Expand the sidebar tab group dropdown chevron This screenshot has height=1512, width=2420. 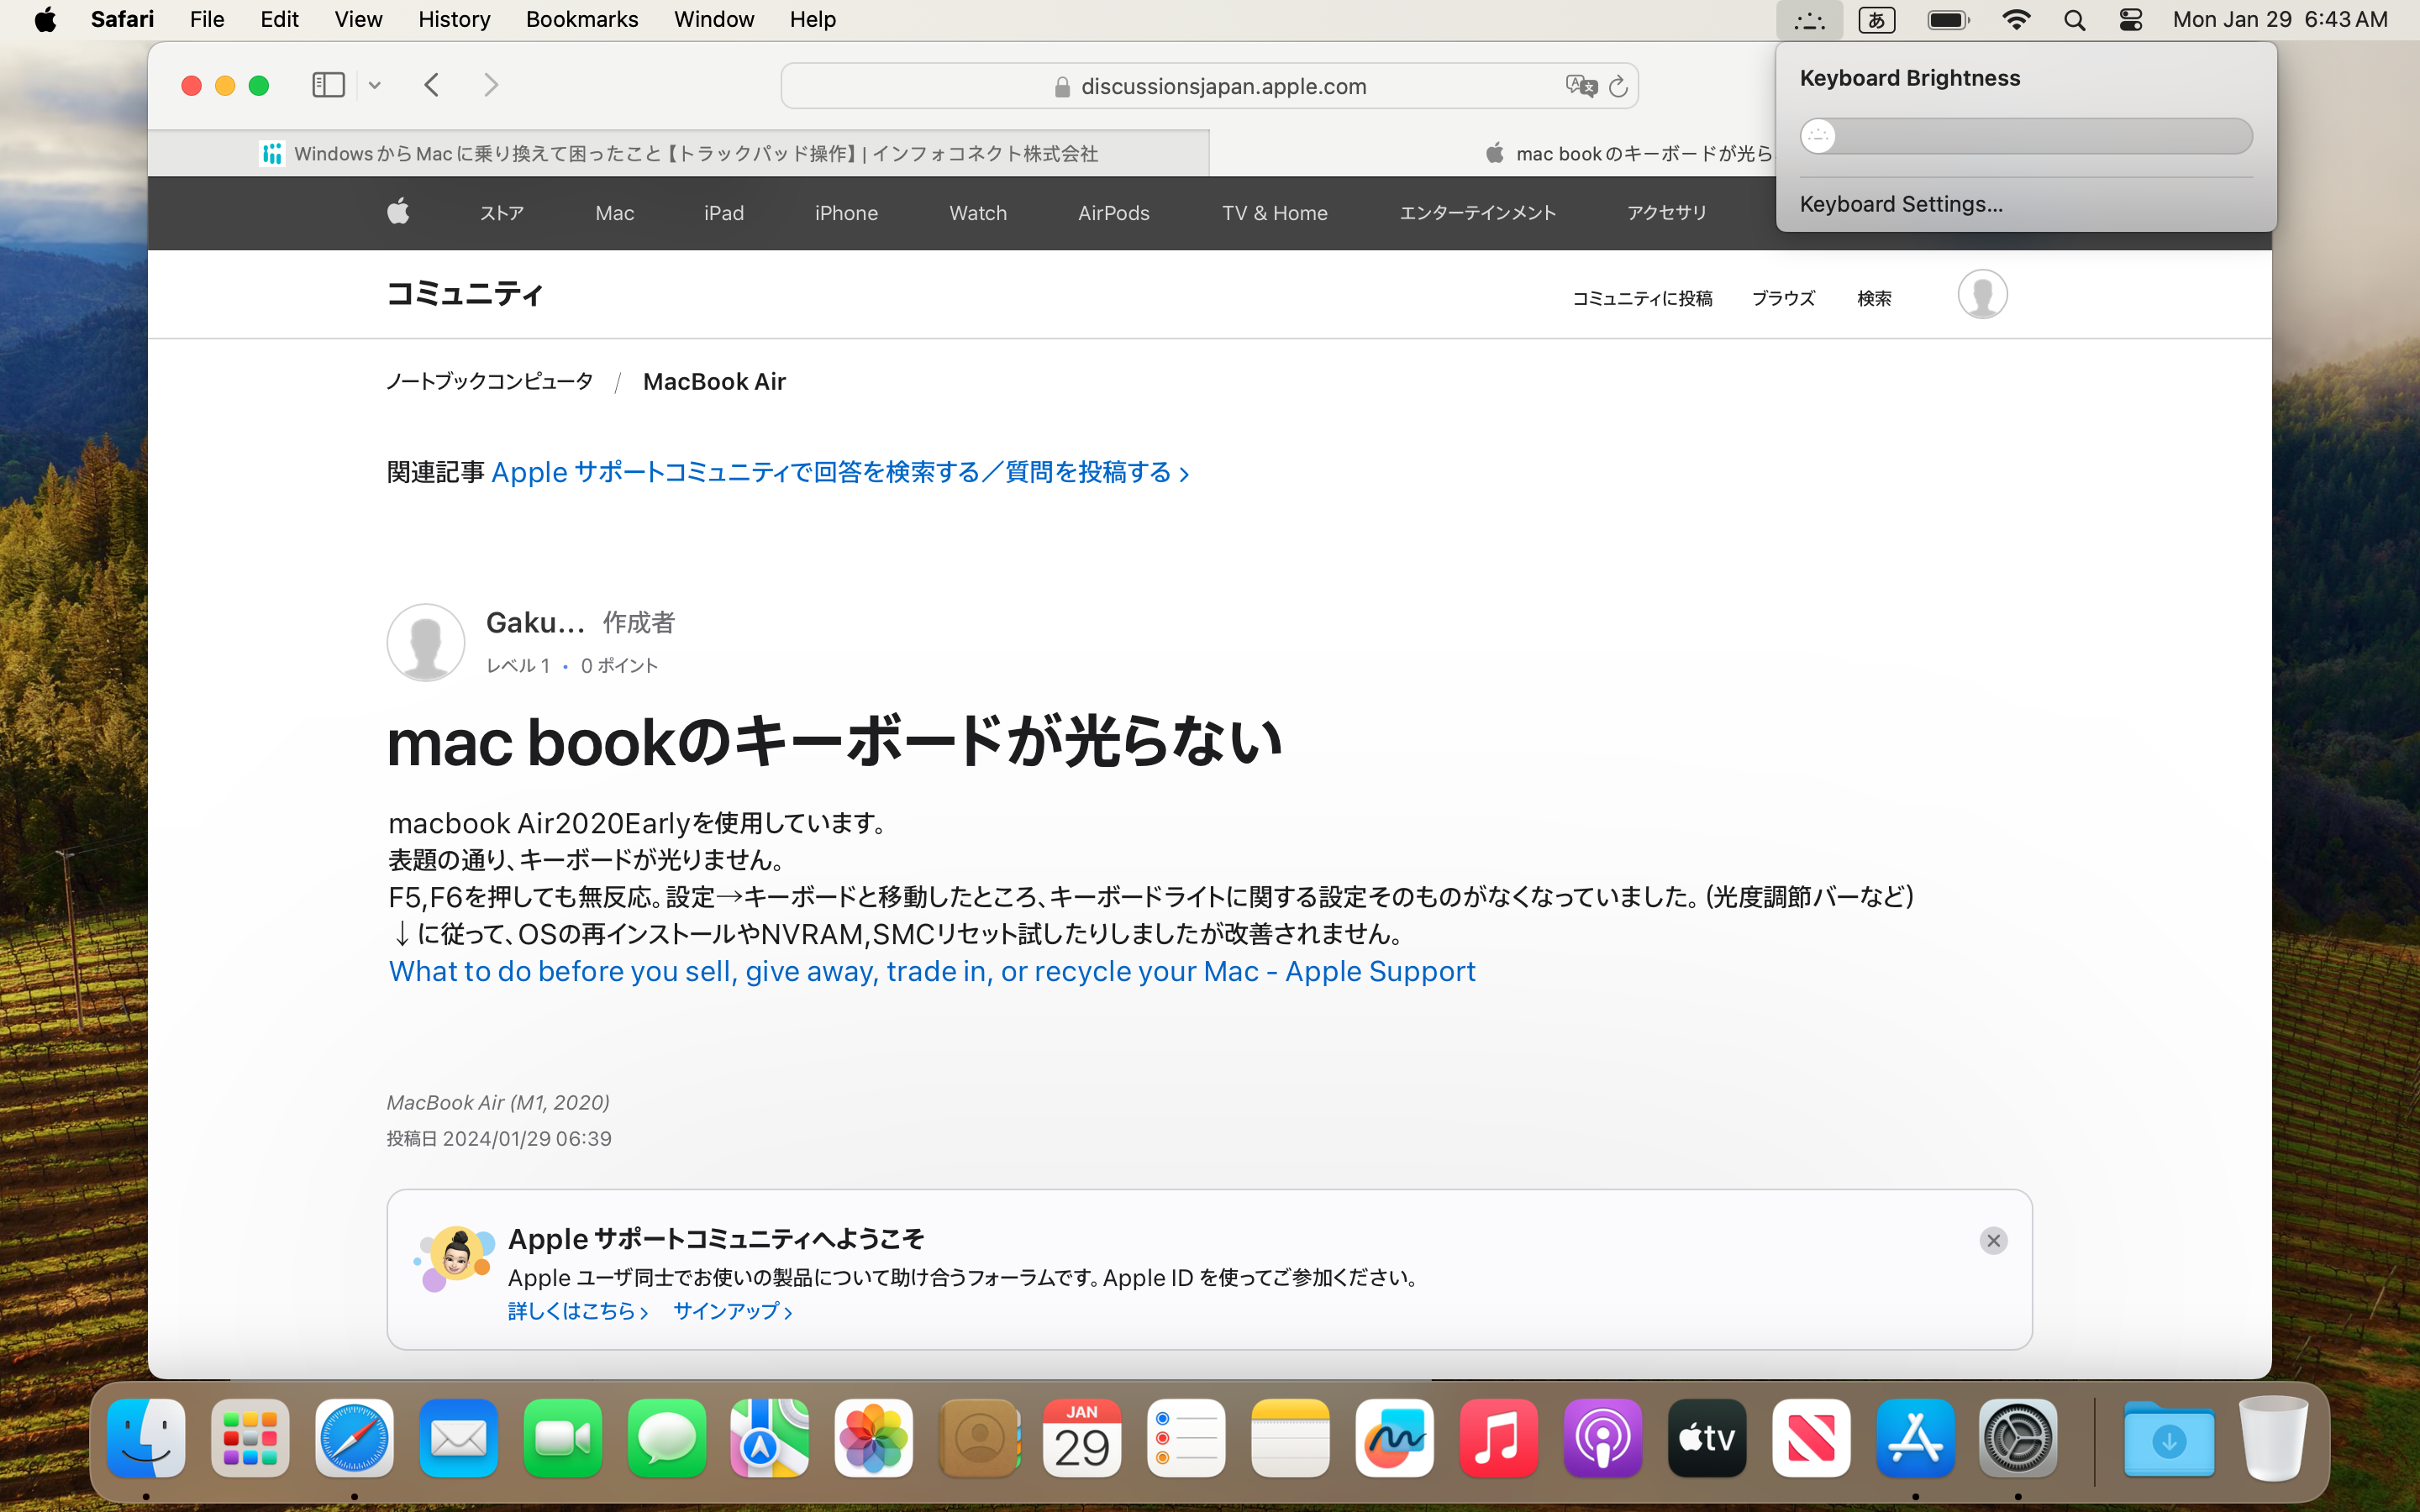(x=375, y=86)
